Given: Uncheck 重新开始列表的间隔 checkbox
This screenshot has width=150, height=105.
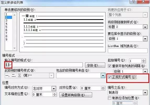Looking at the screenshot, I should [109, 66].
